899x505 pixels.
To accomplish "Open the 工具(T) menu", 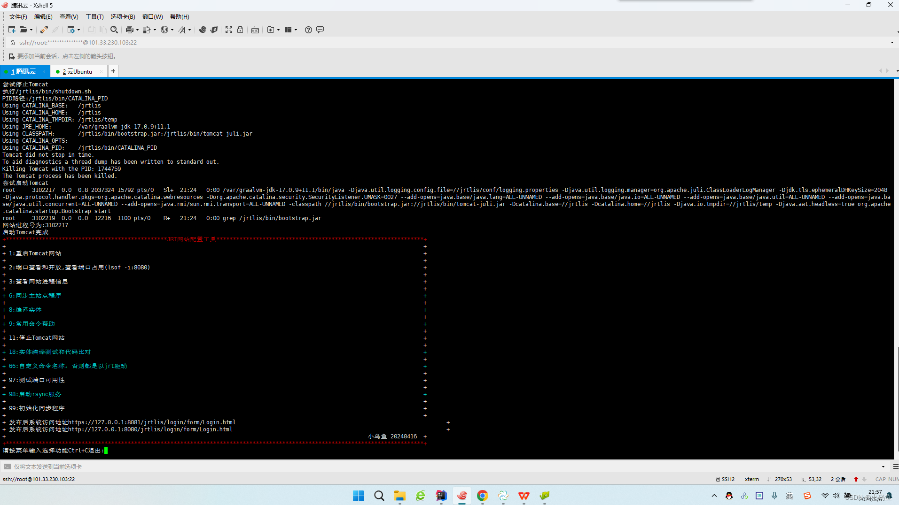I will pos(94,17).
